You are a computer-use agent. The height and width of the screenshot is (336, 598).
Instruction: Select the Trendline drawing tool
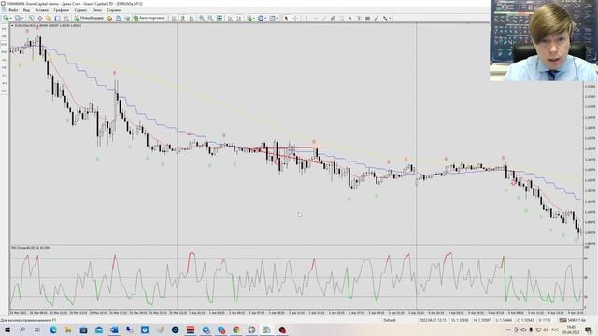coord(324,18)
